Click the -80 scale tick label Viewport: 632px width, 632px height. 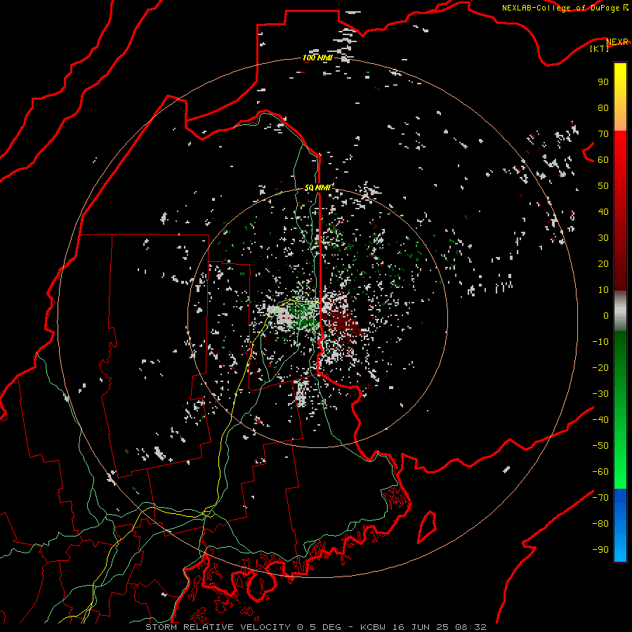(600, 524)
